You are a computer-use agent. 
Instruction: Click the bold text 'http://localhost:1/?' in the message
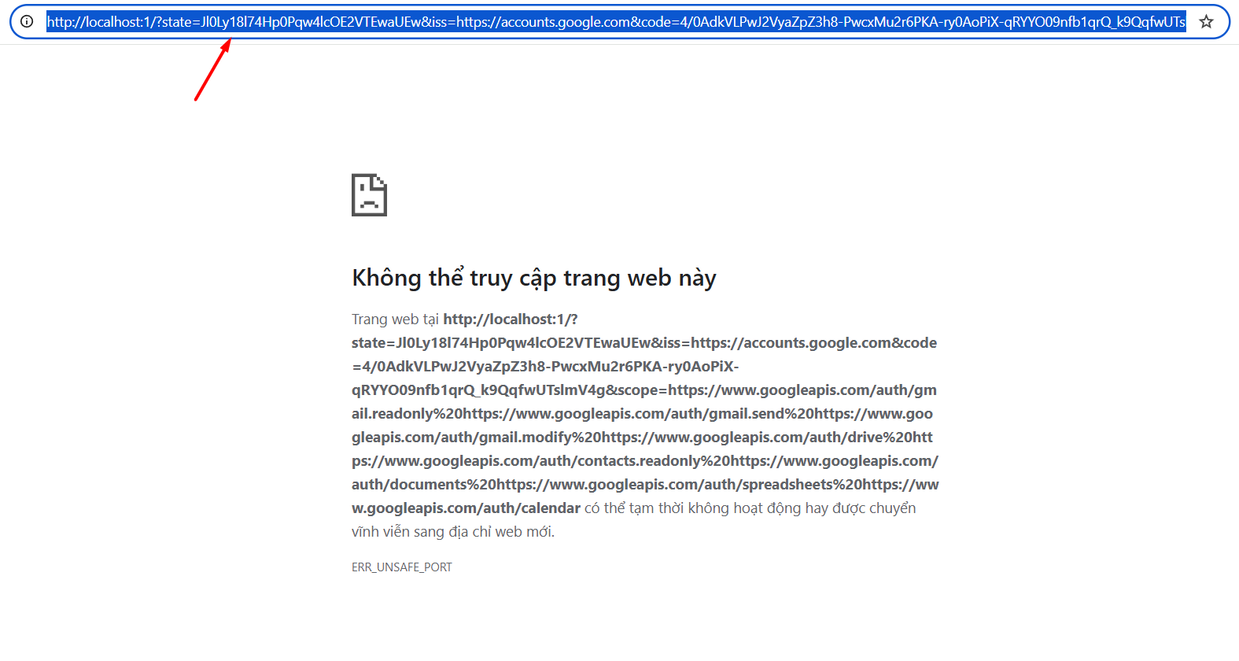point(511,319)
